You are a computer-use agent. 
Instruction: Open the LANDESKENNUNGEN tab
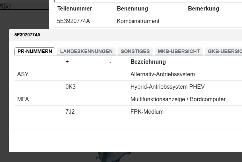click(x=86, y=51)
